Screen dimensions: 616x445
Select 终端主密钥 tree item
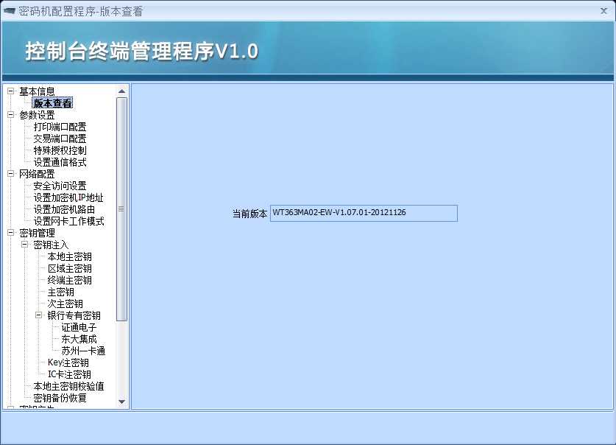69,280
